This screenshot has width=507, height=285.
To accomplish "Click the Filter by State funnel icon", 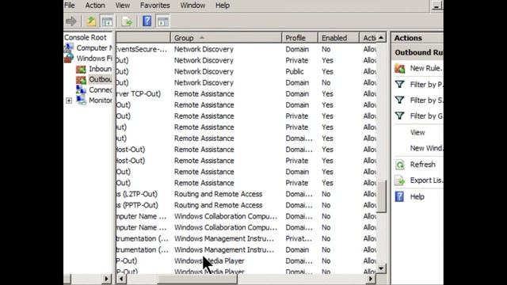I will click(399, 101).
